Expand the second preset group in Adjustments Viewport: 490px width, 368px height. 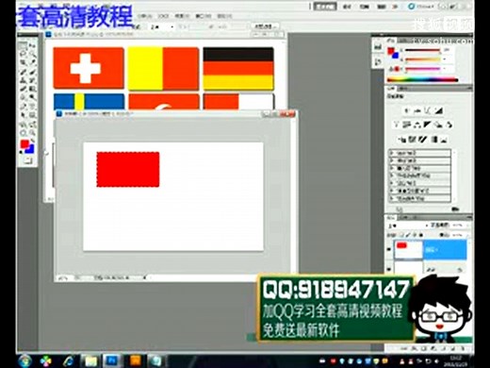point(392,160)
